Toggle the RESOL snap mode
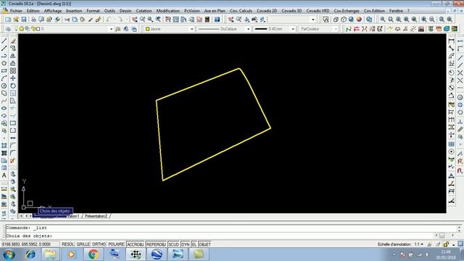This screenshot has height=261, width=464. (x=67, y=244)
